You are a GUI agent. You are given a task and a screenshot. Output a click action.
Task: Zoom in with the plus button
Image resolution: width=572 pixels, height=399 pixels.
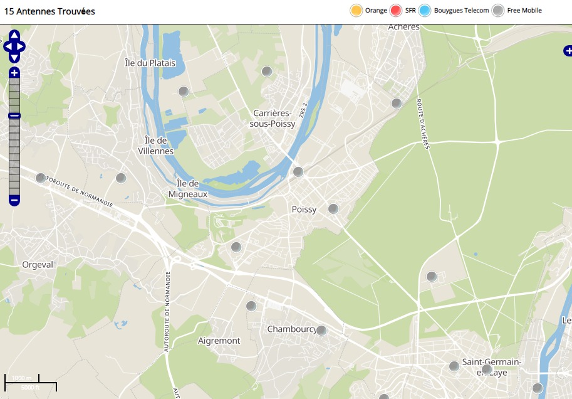[14, 73]
